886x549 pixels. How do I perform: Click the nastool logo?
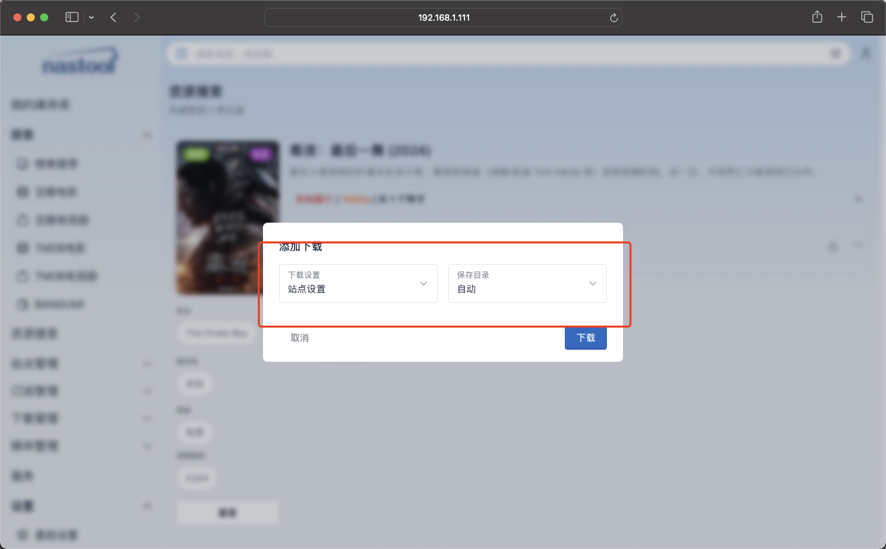coord(80,62)
